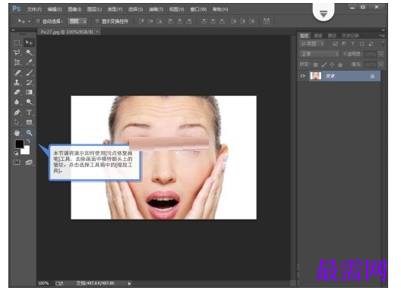Click the swap foreground/background colors arrow
The image size is (401, 294).
click(x=29, y=141)
